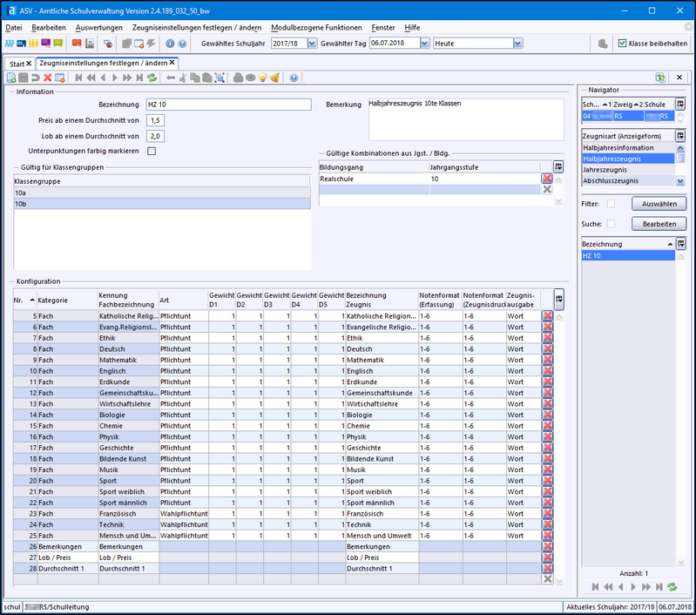Open the Gewählter Tag date dropdown
This screenshot has height=615, width=696.
click(x=424, y=43)
